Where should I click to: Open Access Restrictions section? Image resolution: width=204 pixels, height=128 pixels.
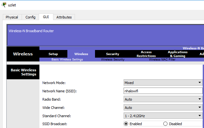click(x=146, y=54)
